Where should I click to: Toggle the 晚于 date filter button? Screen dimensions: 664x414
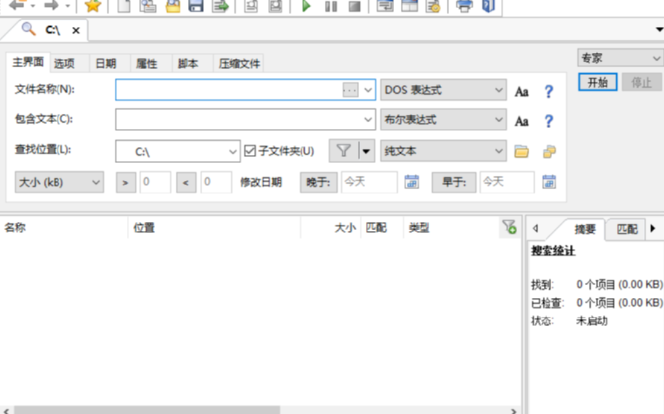[318, 182]
